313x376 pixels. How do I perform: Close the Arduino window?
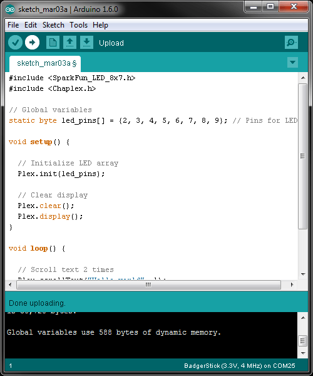click(294, 6)
